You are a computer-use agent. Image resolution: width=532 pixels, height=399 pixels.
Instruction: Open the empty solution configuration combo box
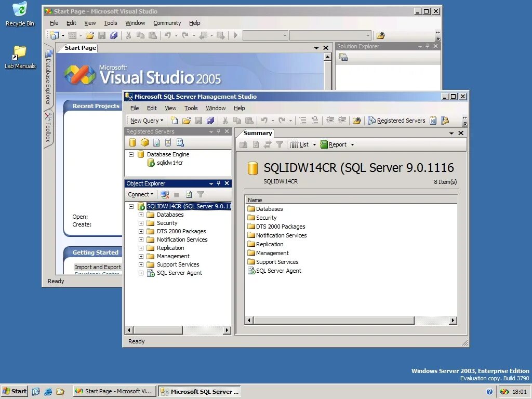tap(265, 35)
